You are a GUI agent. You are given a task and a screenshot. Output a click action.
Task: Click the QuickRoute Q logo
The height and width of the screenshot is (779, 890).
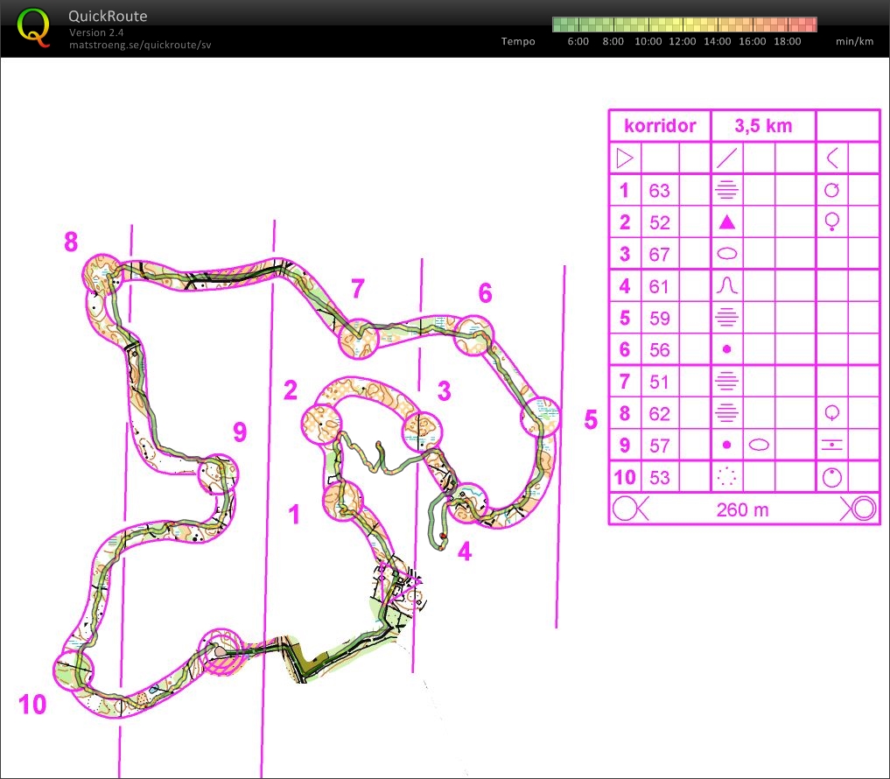click(33, 27)
